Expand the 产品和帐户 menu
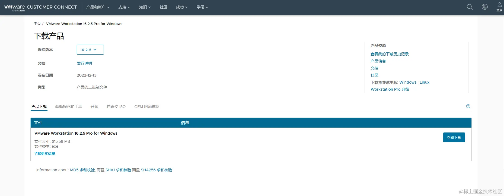Image resolution: width=504 pixels, height=196 pixels. pos(98,7)
